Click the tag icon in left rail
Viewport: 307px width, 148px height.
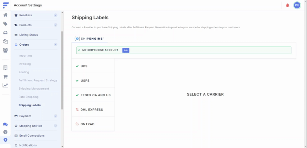[5, 24]
